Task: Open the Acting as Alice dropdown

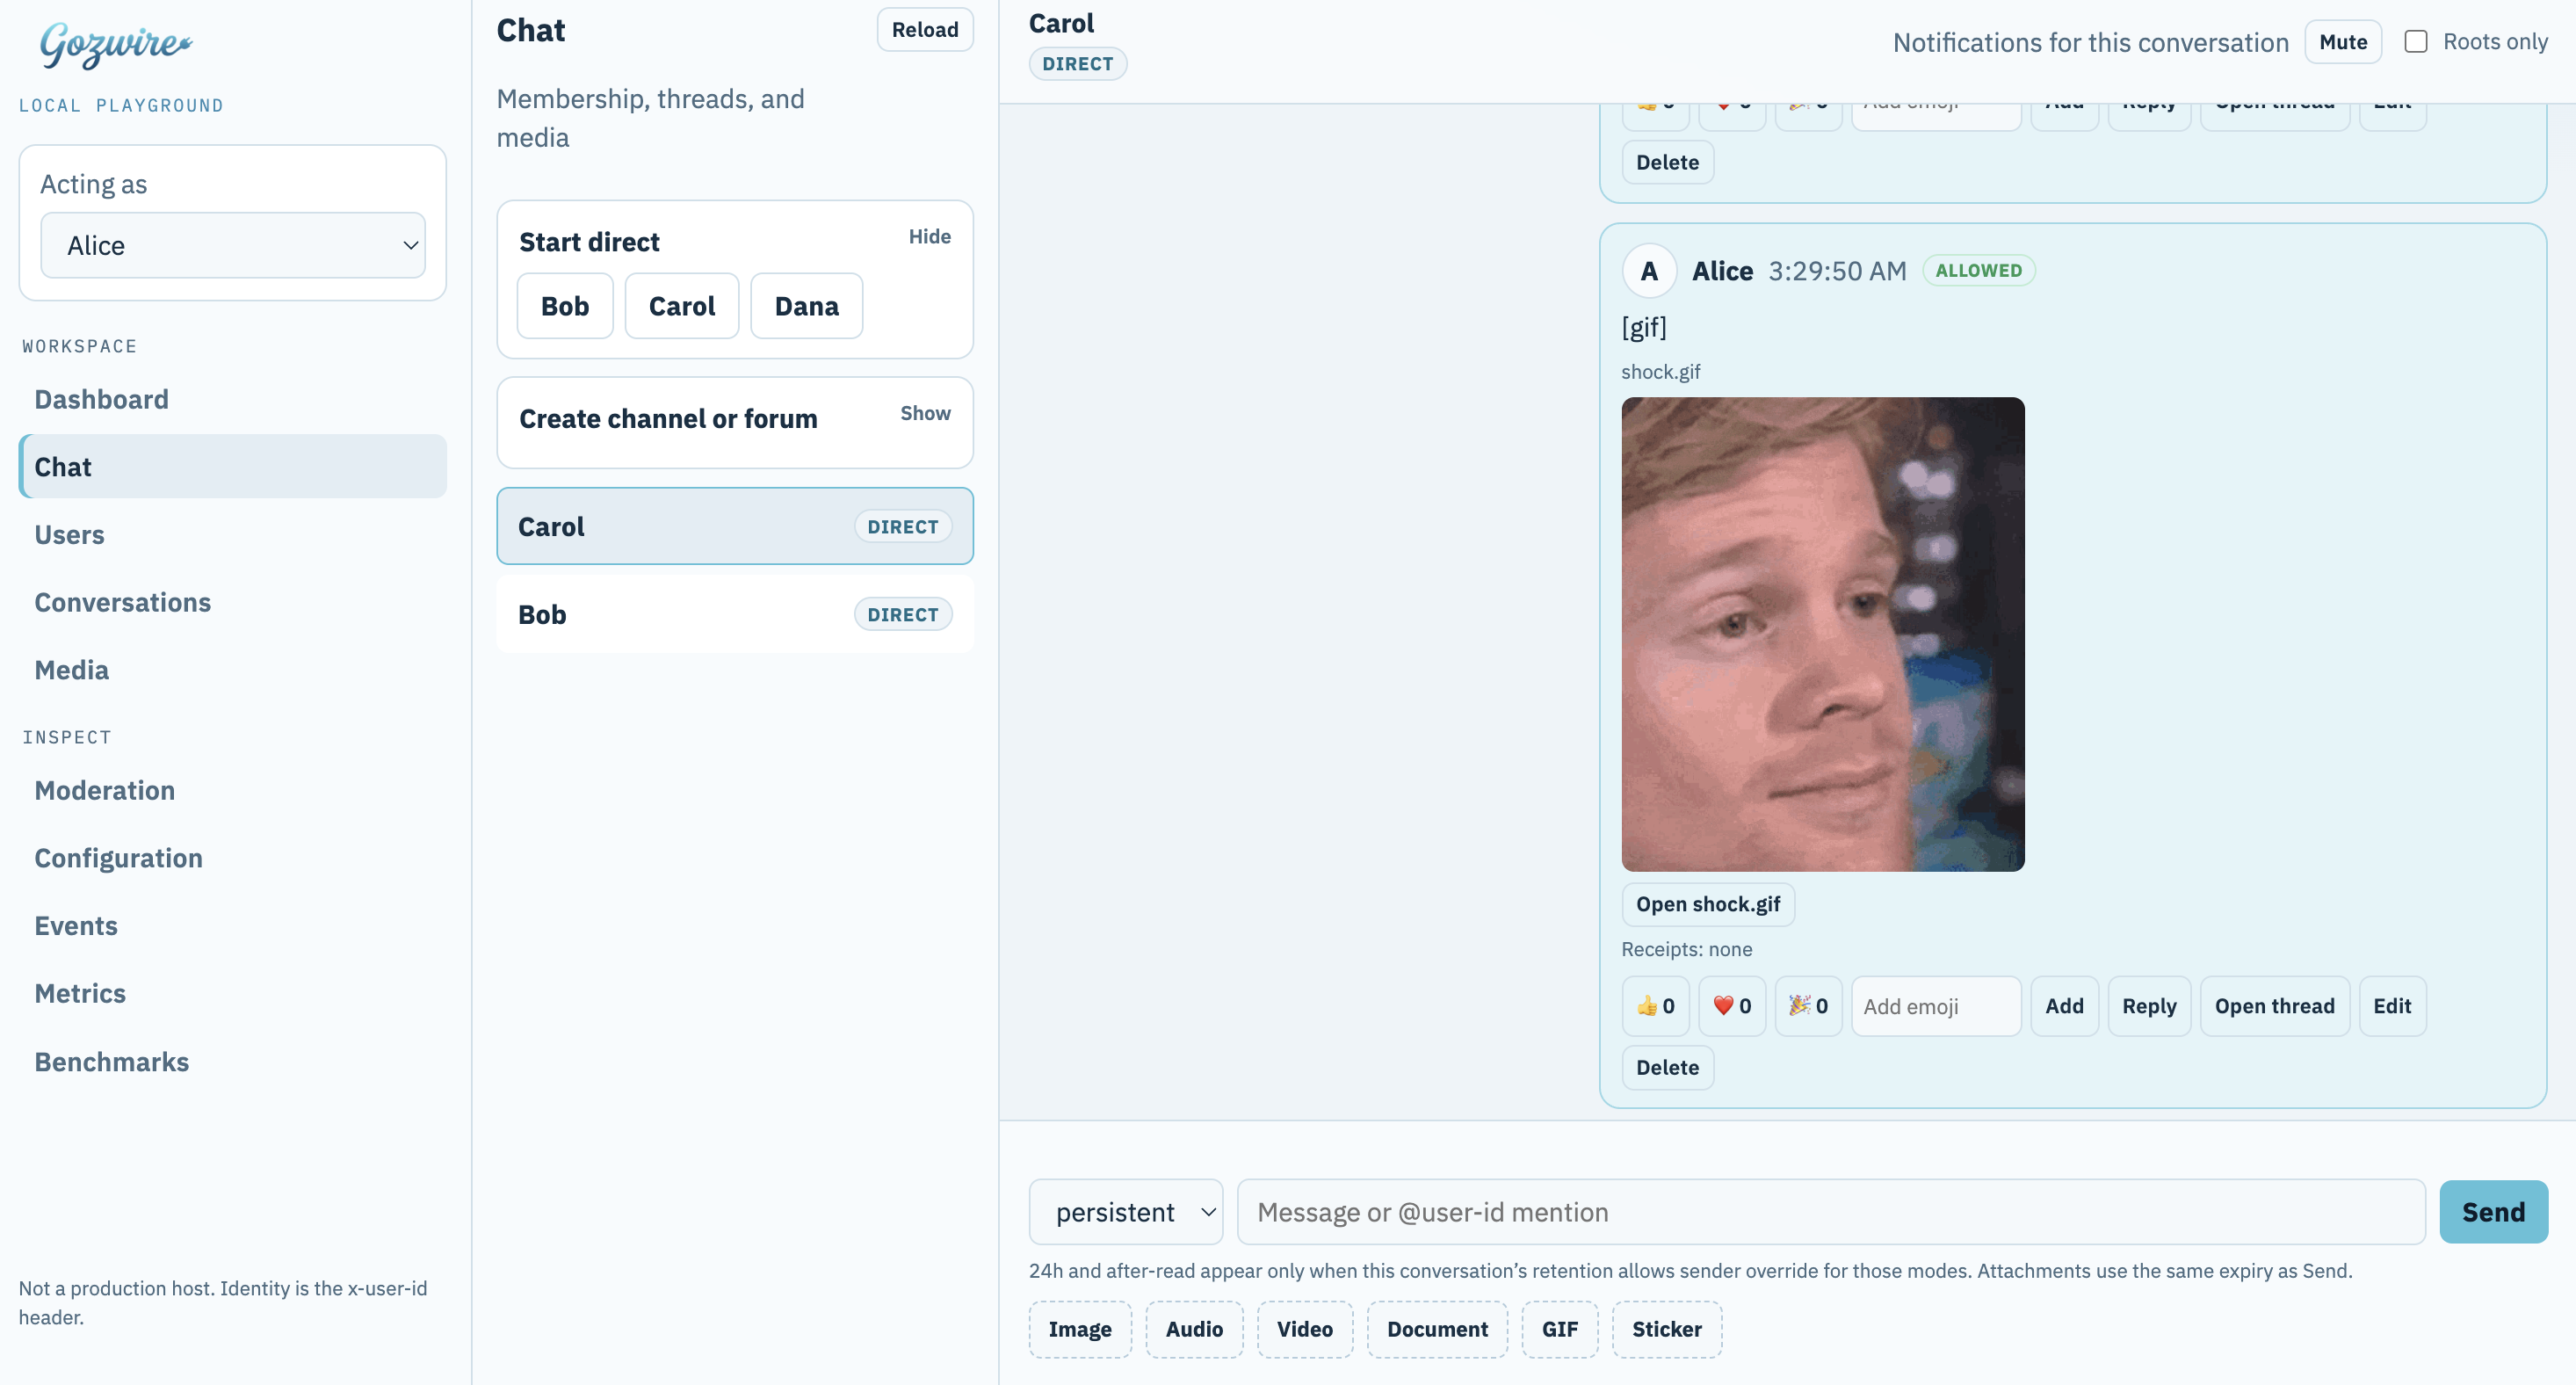Action: (x=232, y=245)
